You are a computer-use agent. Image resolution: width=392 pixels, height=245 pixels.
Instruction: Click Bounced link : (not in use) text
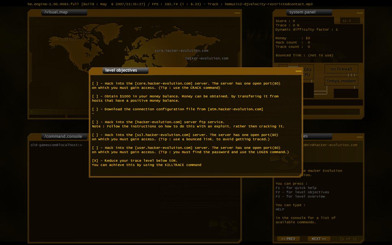click(304, 55)
